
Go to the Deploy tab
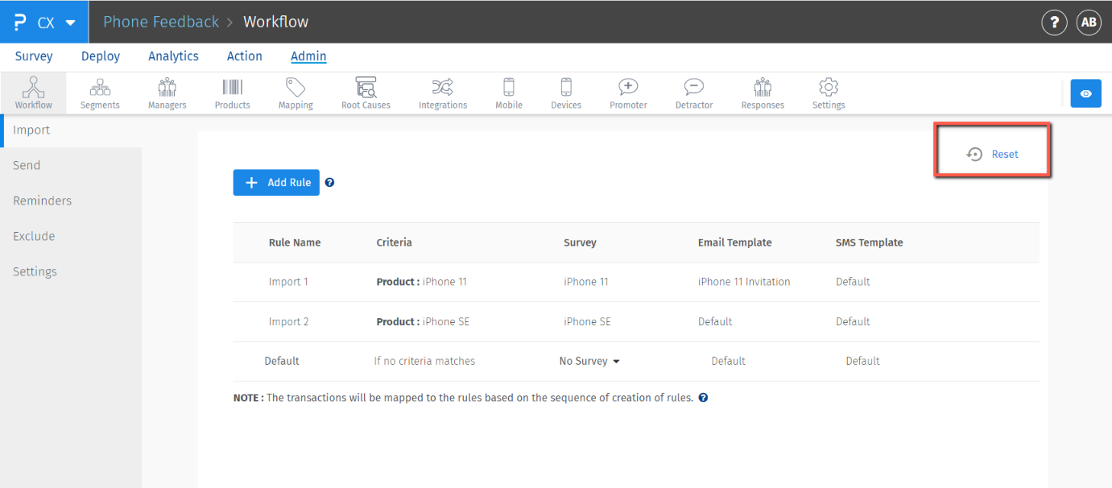pos(101,56)
